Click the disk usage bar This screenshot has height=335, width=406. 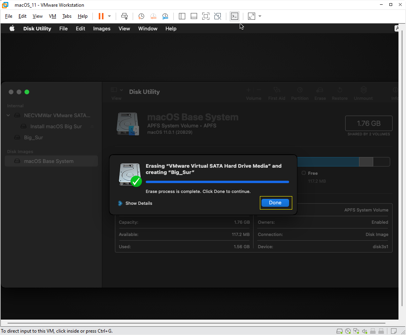click(343, 162)
